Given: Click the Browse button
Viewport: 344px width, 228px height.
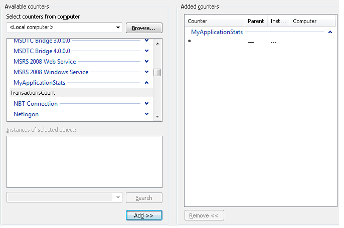Looking at the screenshot, I should point(144,28).
